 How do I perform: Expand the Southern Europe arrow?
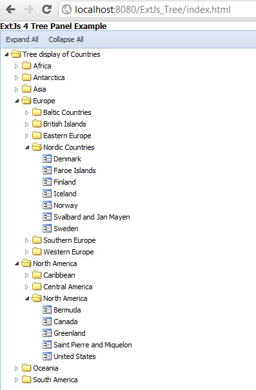coord(26,240)
